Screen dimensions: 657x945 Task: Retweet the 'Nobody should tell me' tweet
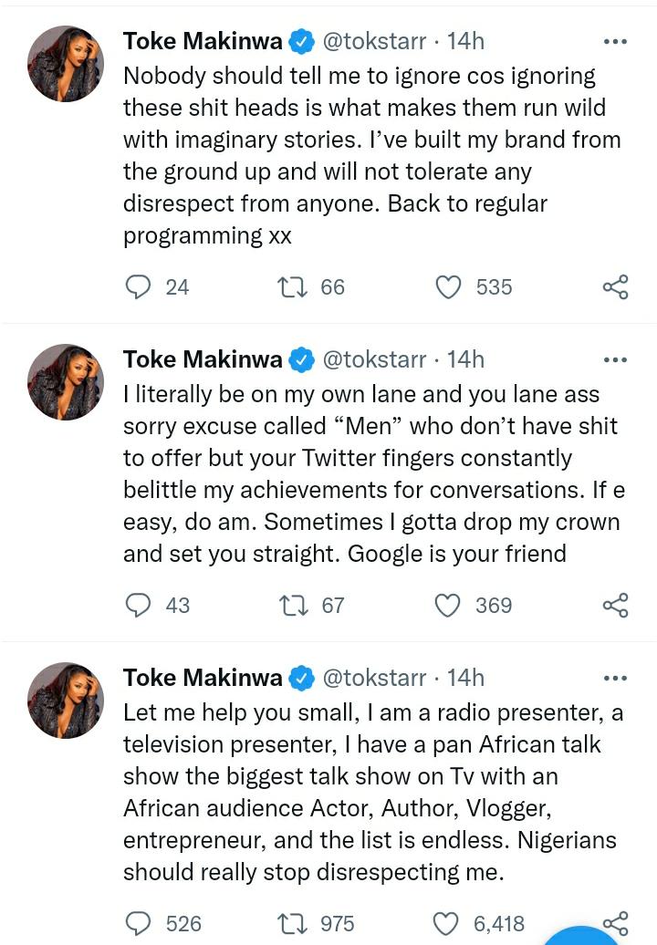292,287
